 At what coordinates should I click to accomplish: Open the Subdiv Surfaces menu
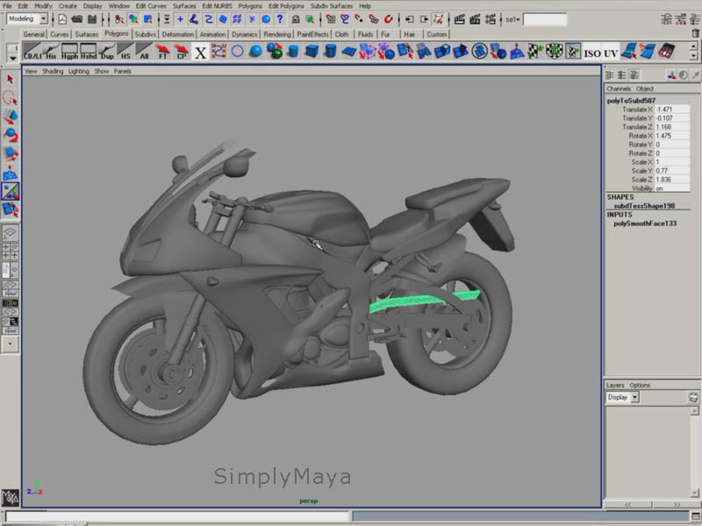(332, 6)
